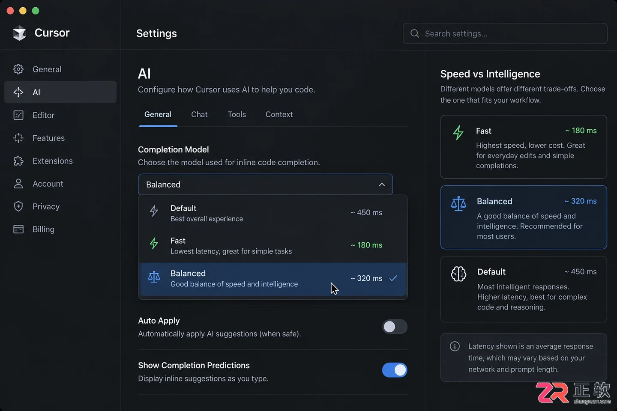Click the brain icon on the Default card
This screenshot has height=411, width=617.
coord(458,274)
